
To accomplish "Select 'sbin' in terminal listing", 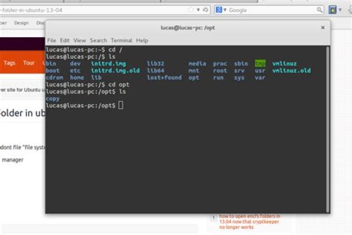I will (241, 64).
